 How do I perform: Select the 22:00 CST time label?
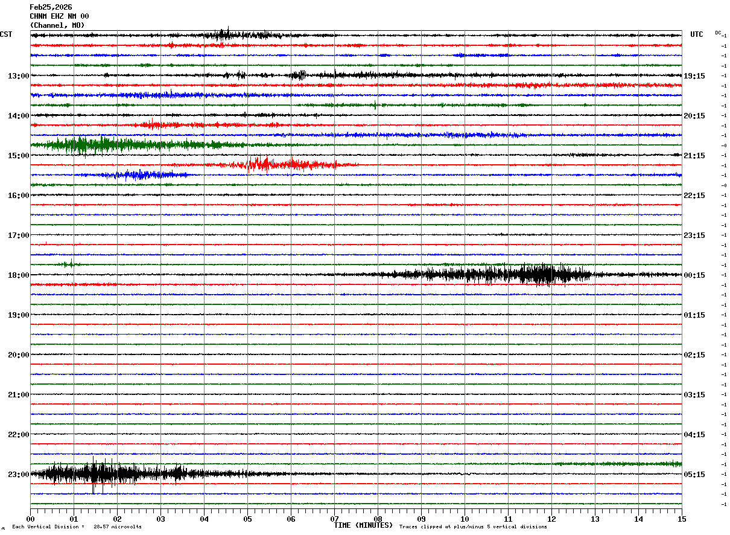pos(18,435)
